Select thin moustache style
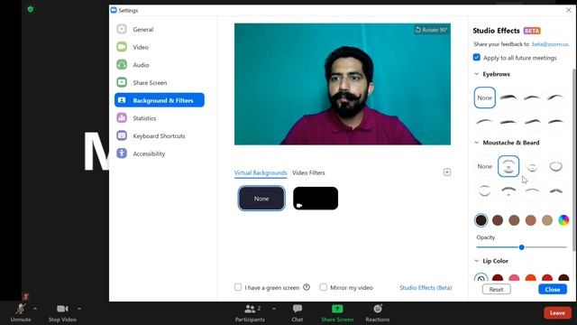577x325 pixels. 532,190
